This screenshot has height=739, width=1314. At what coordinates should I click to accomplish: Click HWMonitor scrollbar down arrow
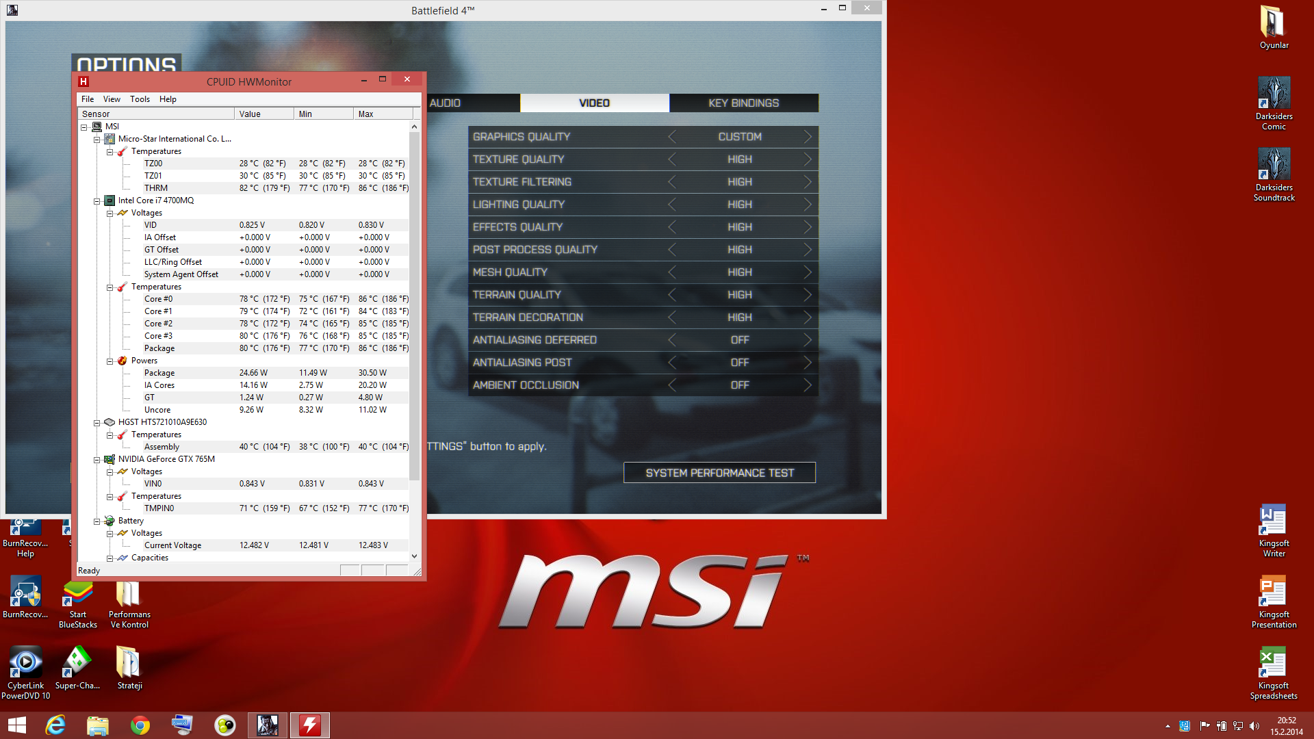[414, 556]
